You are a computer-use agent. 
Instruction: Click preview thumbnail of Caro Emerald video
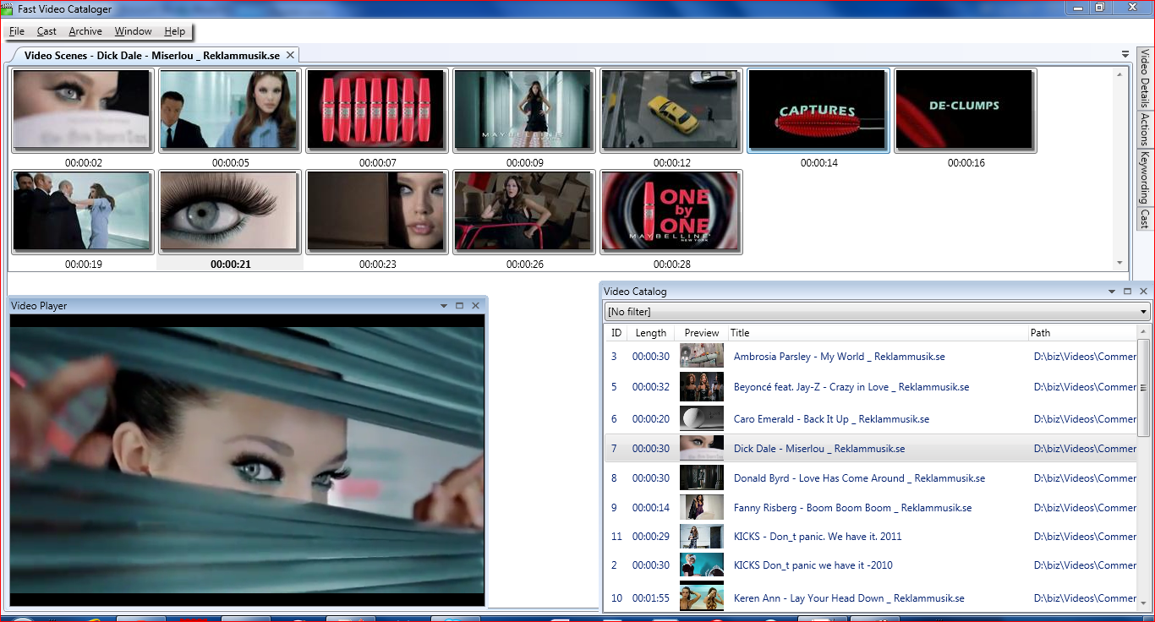[702, 419]
